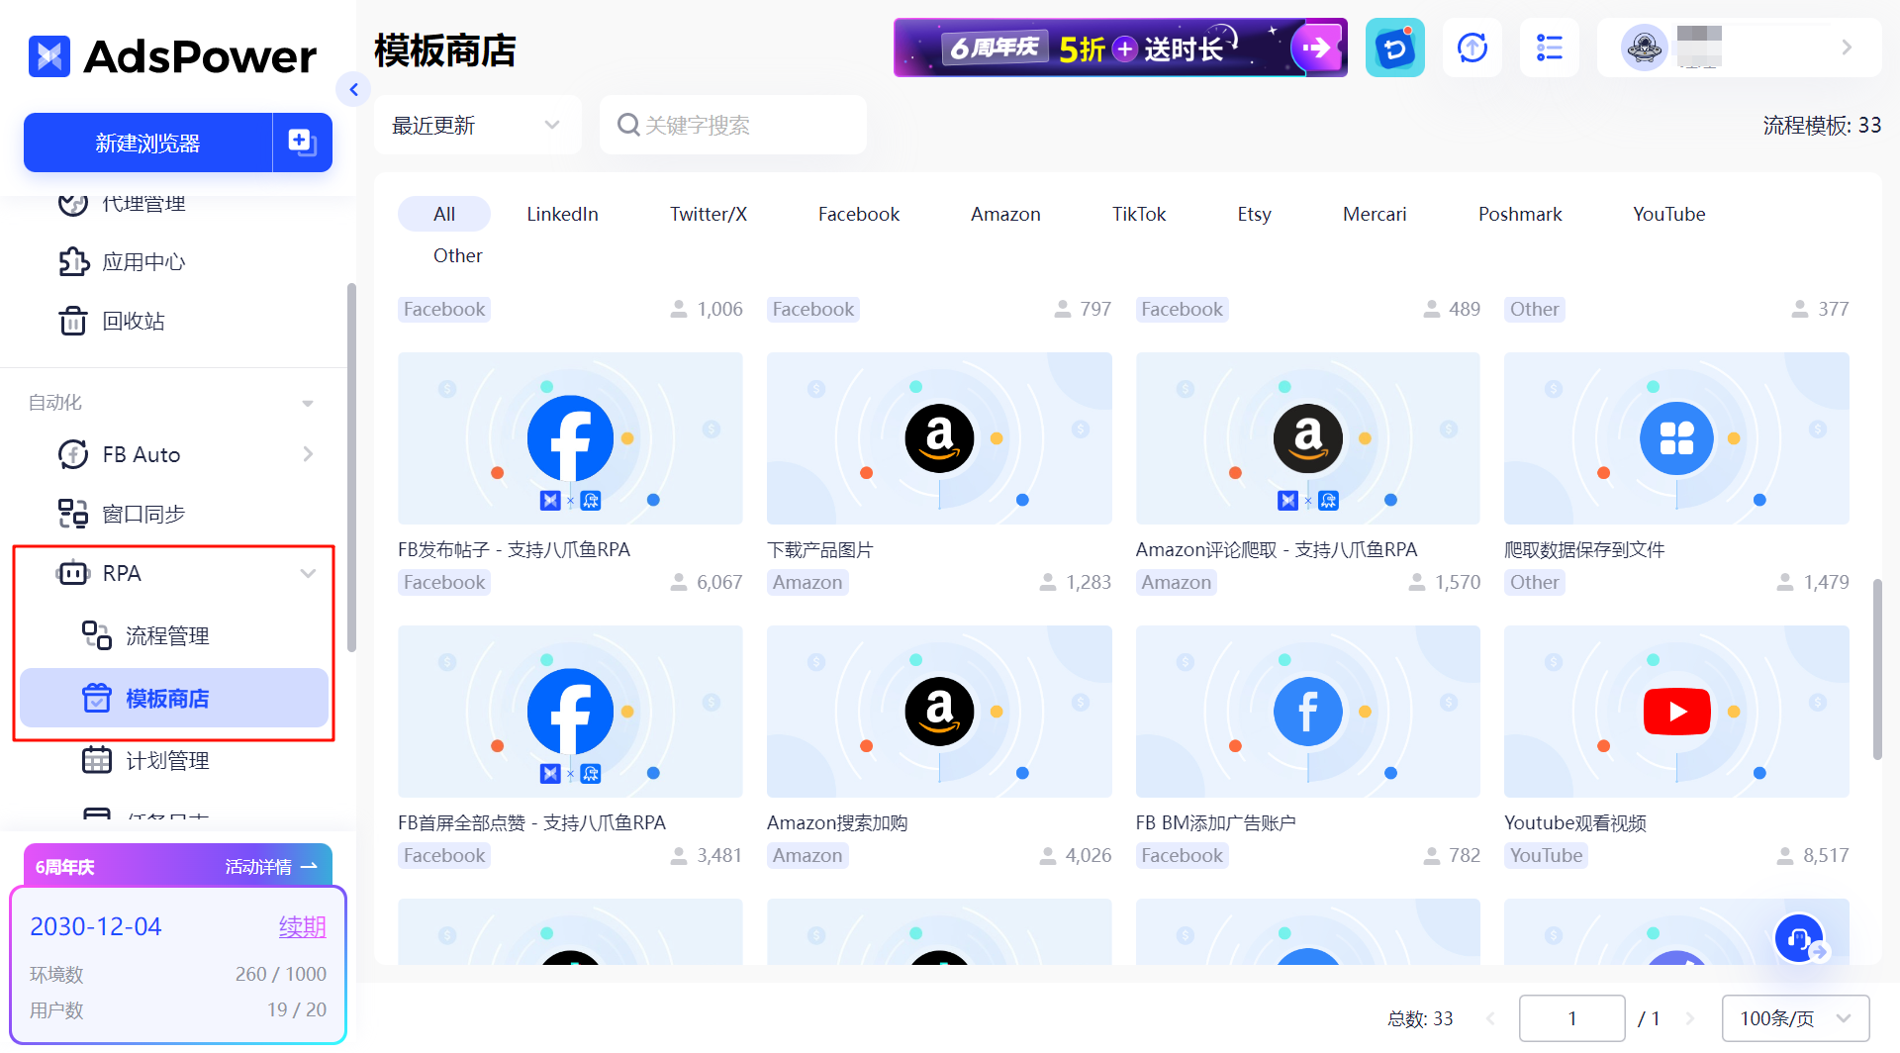Image resolution: width=1900 pixels, height=1053 pixels.
Task: Click the upload/update circular arrow icon
Action: click(x=1472, y=48)
